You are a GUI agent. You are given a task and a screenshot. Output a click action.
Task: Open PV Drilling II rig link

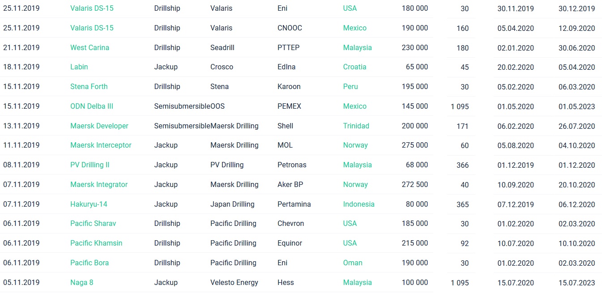90,165
